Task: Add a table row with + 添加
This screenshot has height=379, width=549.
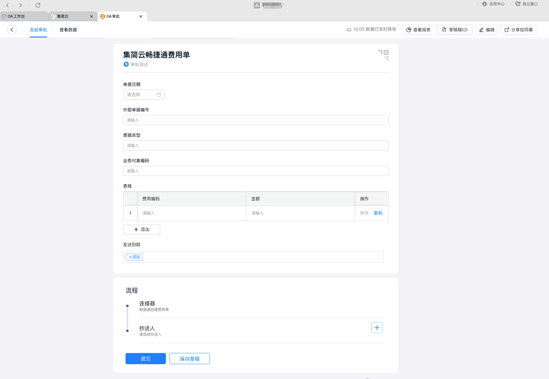Action: coord(142,230)
